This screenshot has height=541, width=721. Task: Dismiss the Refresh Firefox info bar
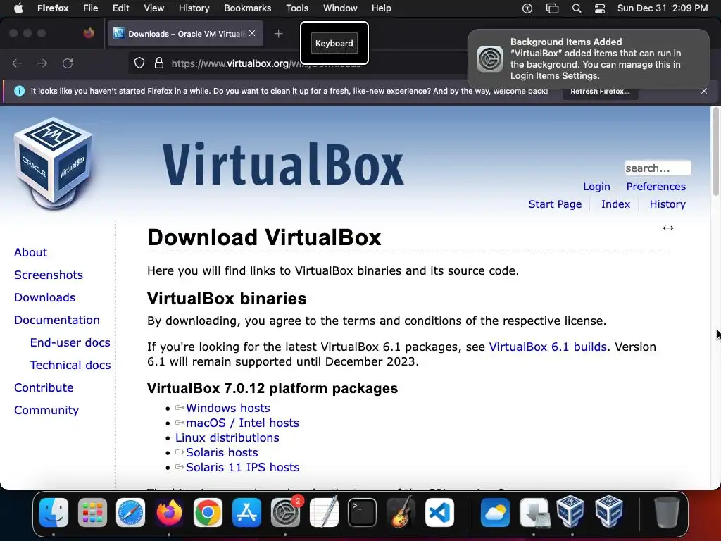704,91
